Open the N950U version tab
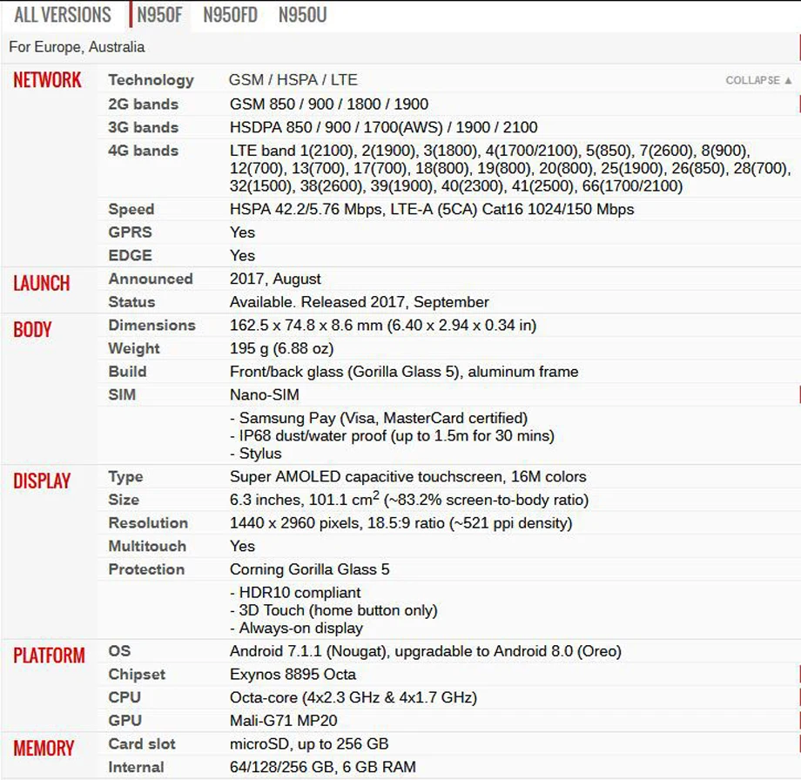 (x=302, y=15)
